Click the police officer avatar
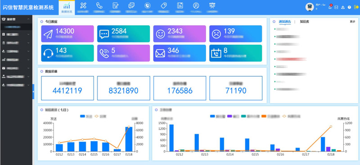The width and height of the screenshot is (360, 165). [310, 7]
